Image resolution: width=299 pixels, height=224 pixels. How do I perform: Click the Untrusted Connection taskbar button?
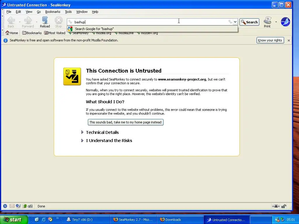click(226, 220)
